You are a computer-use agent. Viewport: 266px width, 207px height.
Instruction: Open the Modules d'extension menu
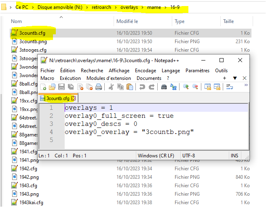[x=109, y=78]
